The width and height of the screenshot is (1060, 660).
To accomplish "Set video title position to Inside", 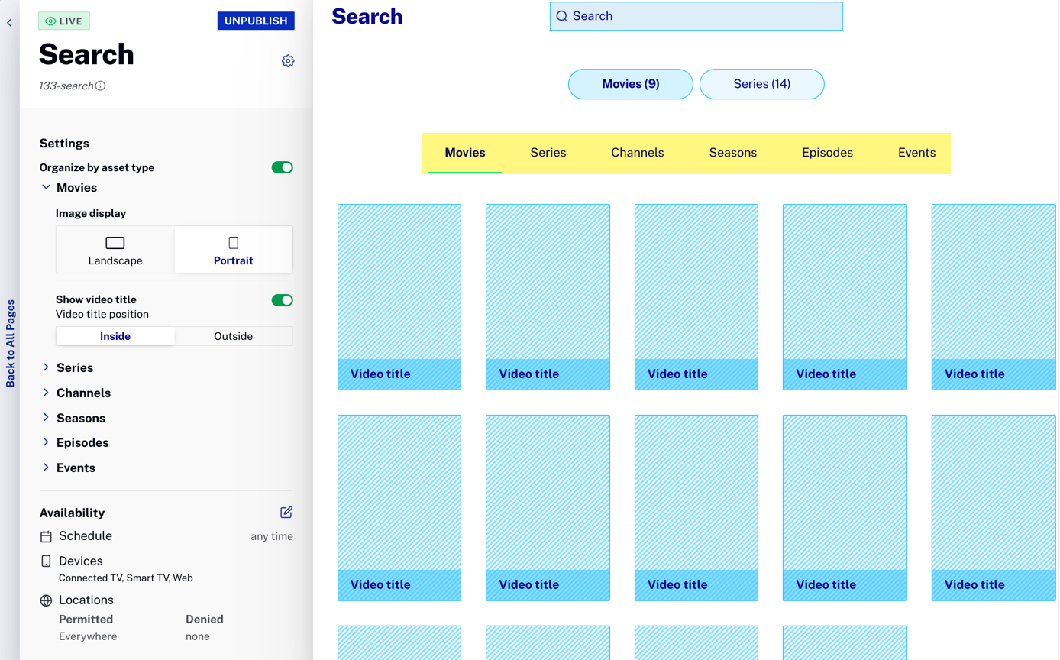I will click(x=115, y=336).
